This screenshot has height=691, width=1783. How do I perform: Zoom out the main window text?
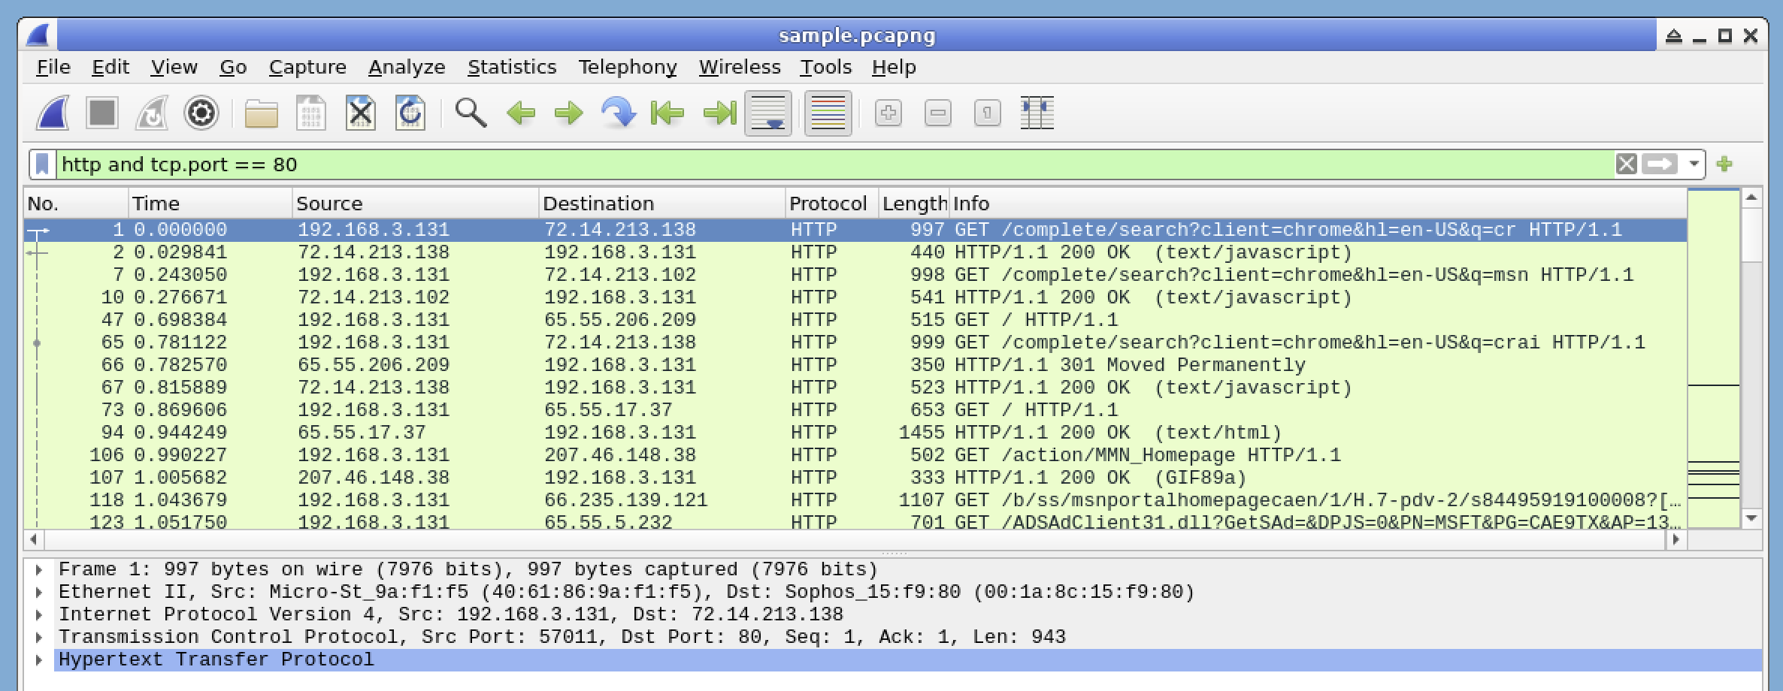(x=938, y=113)
